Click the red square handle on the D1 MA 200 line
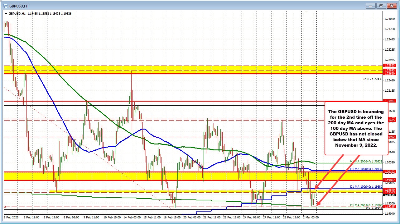 (x=382, y=207)
